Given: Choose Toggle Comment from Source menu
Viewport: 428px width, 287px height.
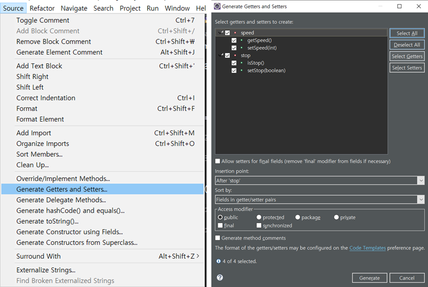Looking at the screenshot, I should pos(102,20).
